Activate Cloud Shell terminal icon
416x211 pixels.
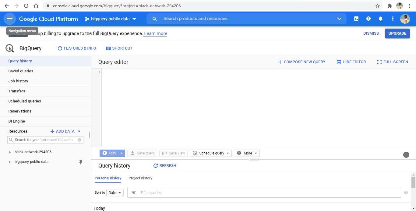click(356, 19)
